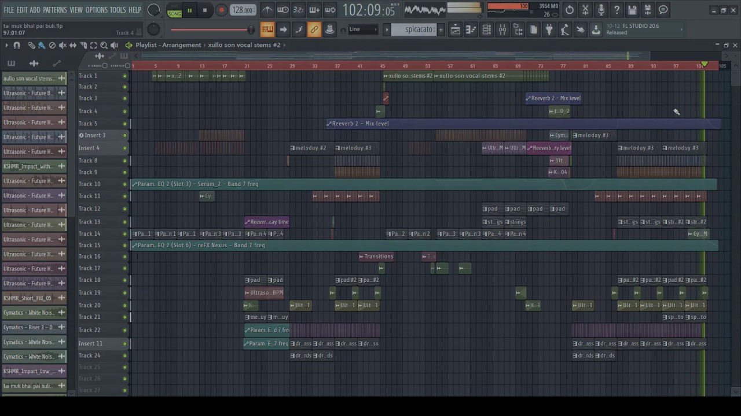Open the EDIT menu

(22, 10)
